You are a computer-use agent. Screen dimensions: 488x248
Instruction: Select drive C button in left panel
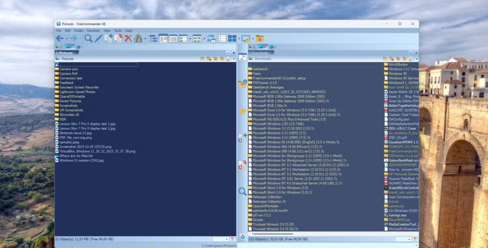point(59,47)
